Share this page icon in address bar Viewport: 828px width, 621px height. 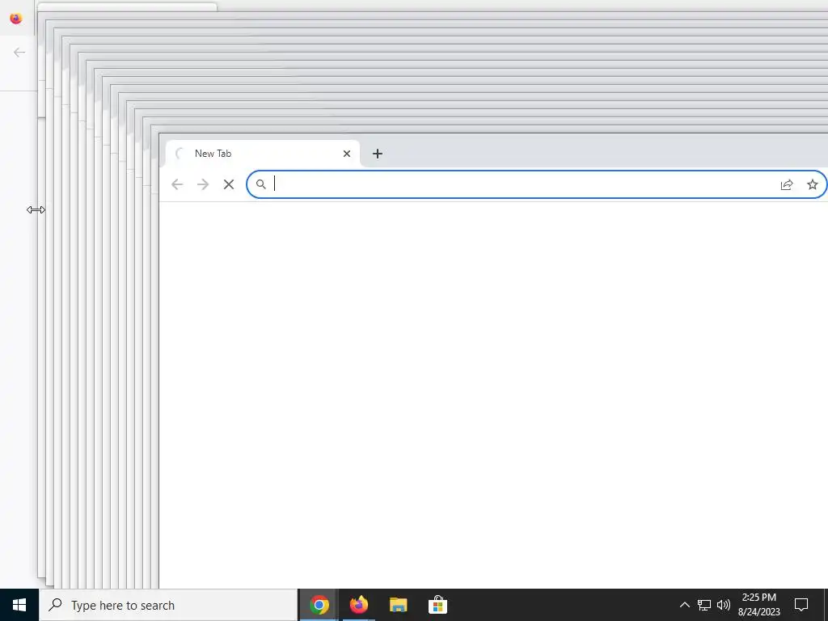coord(787,184)
